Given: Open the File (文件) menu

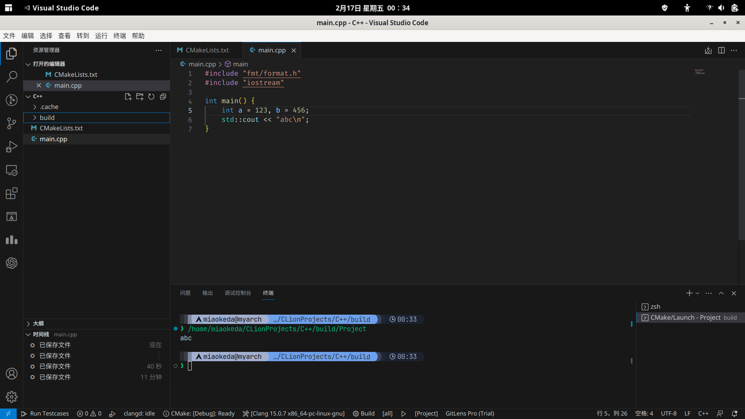Looking at the screenshot, I should 9,36.
